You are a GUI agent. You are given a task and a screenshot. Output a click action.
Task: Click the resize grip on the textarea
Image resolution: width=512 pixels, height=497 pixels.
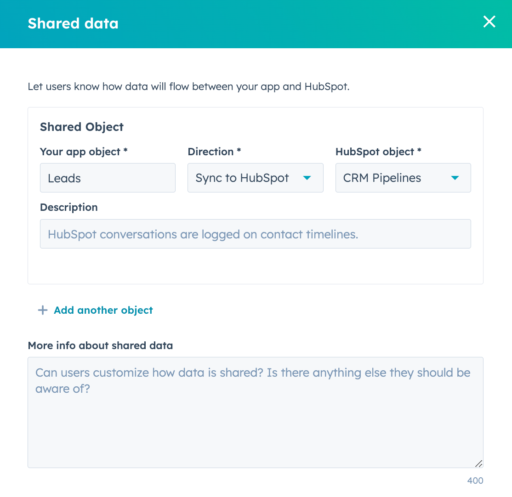pyautogui.click(x=479, y=463)
